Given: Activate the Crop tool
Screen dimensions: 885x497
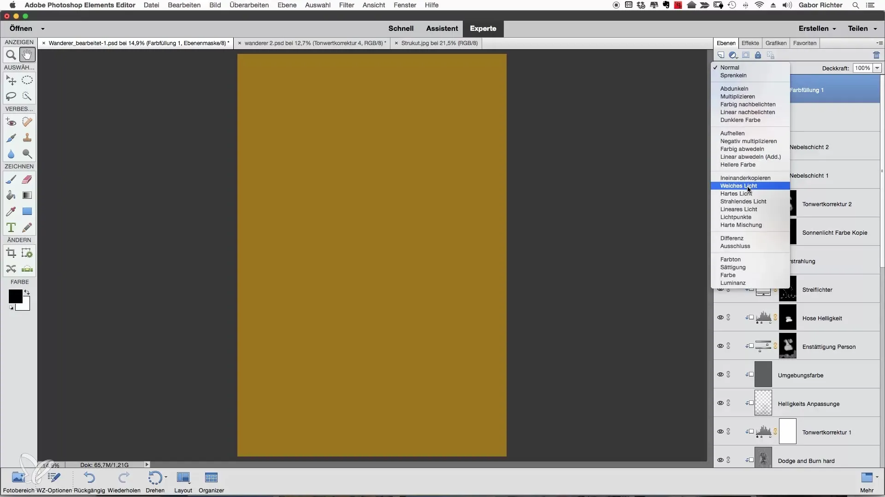Looking at the screenshot, I should tap(11, 253).
